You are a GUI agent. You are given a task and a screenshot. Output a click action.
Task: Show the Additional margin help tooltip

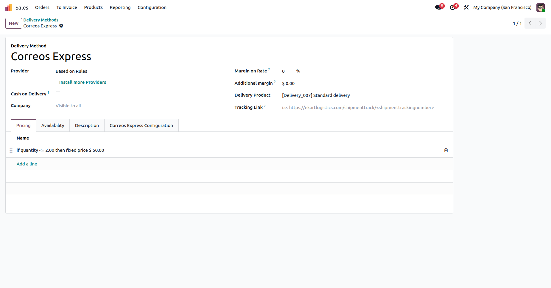pos(275,82)
